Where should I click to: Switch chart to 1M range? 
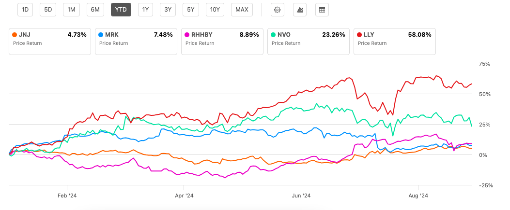point(72,10)
